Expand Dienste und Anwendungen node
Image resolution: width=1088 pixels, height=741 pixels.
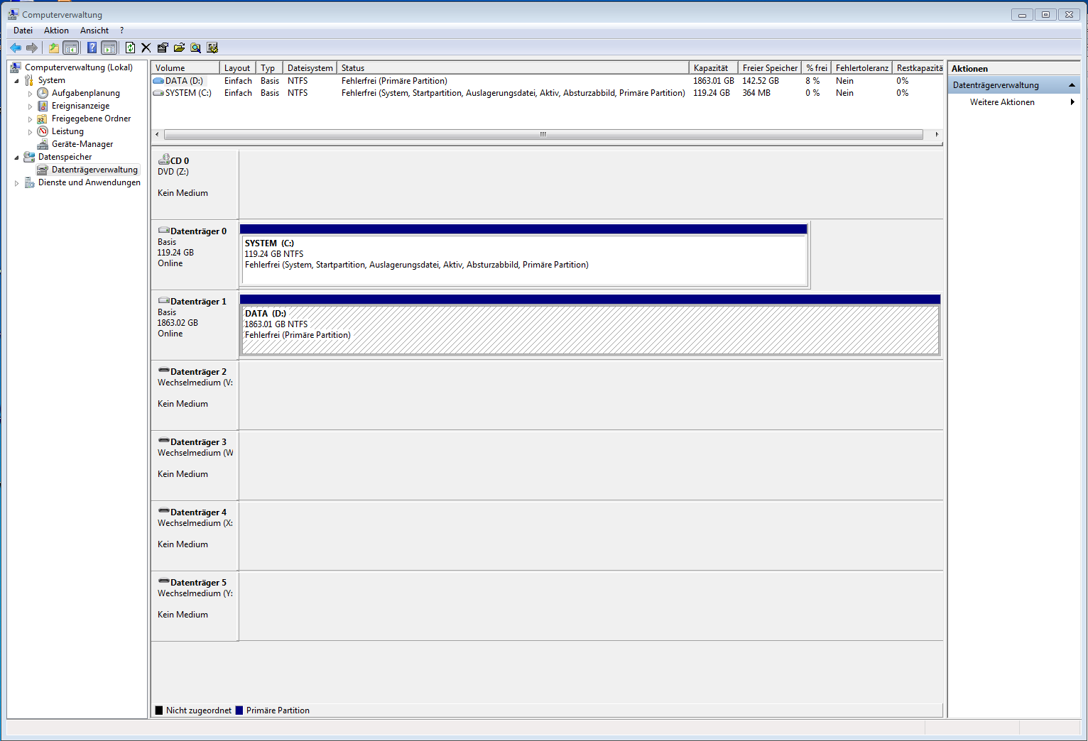(17, 183)
